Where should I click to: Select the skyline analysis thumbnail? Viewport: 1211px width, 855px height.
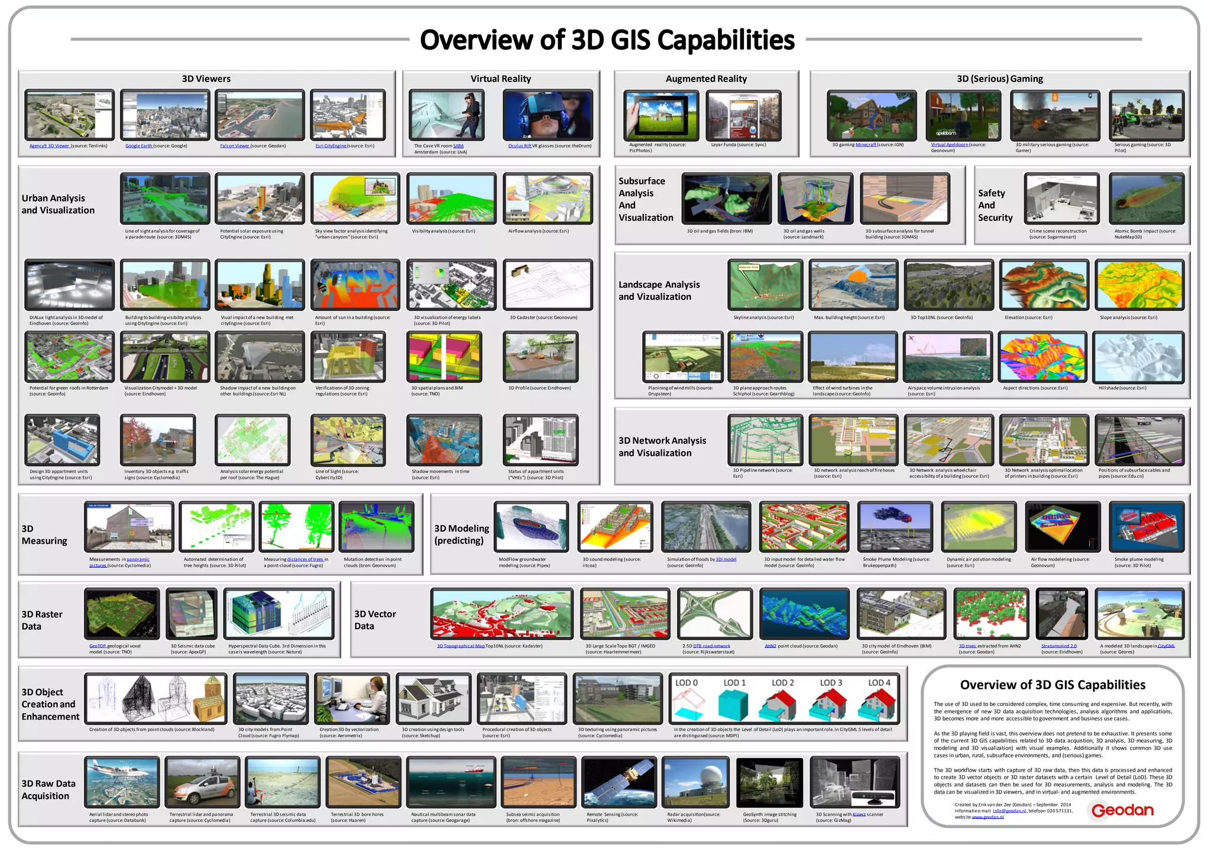coord(765,285)
